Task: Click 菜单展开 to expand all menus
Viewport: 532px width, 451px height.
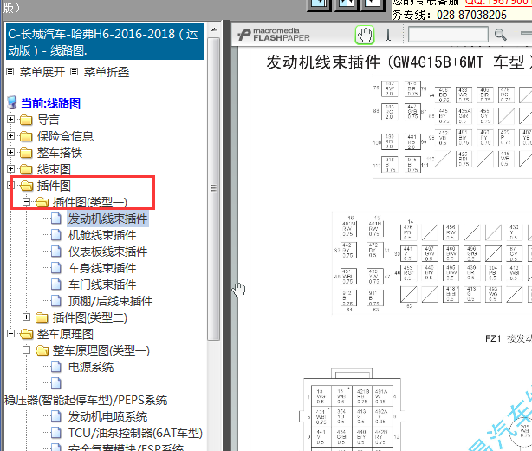Action: [42, 72]
